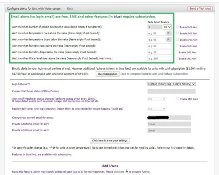This screenshot has width=219, height=175.
Task: Click the Buy Subscription button
Action: [x=108, y=74]
